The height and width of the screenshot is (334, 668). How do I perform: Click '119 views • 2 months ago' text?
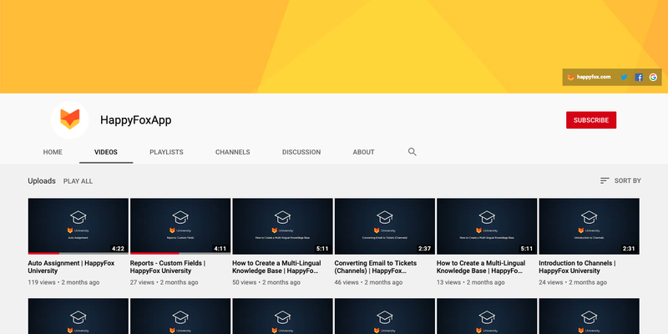tap(64, 282)
